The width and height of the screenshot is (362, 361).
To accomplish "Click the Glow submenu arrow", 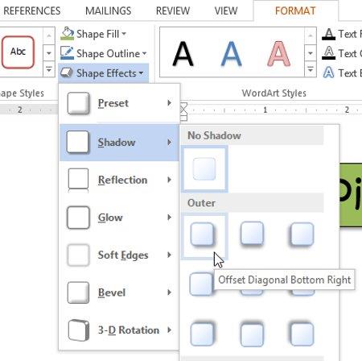I will pos(169,217).
